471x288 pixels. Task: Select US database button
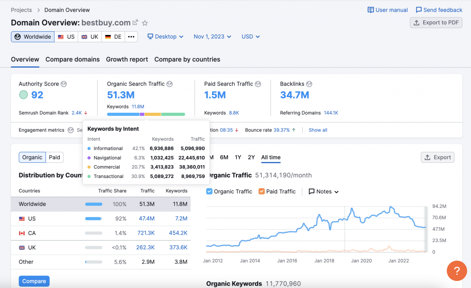pos(66,37)
